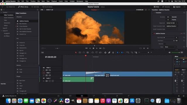Open the Fairlight menu in menu bar
The width and height of the screenshot is (187, 105).
click(x=72, y=1)
